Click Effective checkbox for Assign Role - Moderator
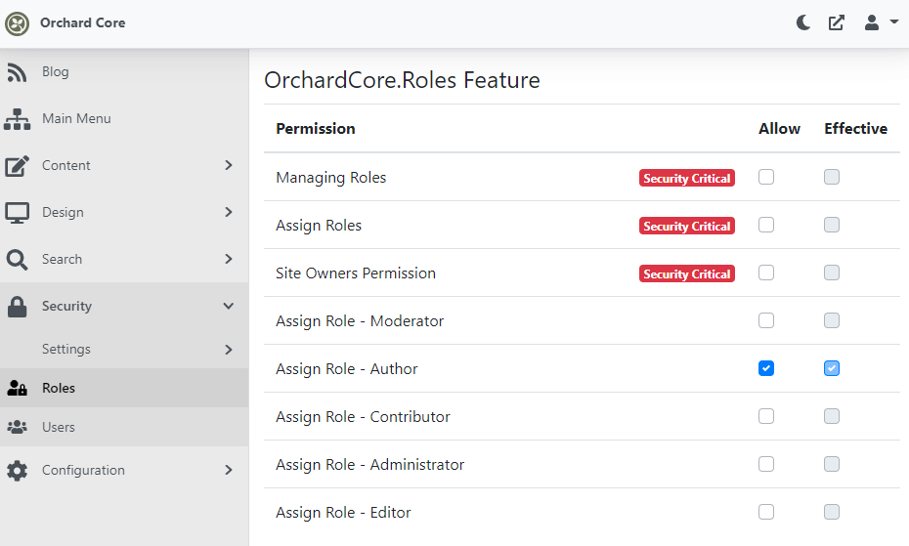 832,320
